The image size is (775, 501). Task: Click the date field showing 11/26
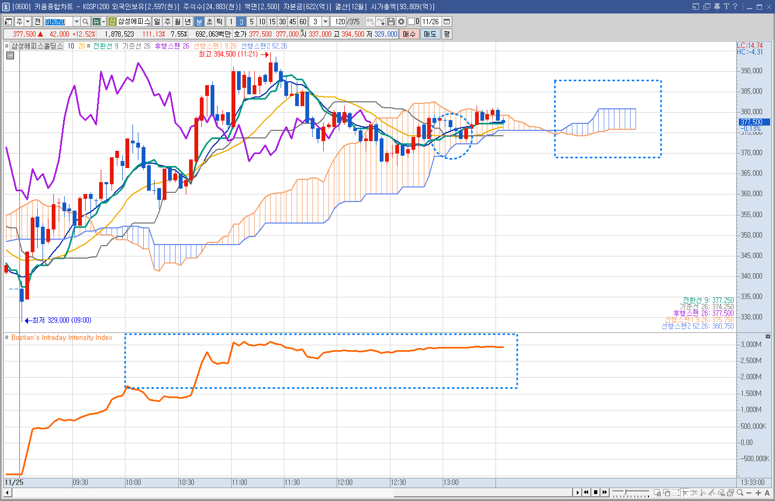point(431,22)
